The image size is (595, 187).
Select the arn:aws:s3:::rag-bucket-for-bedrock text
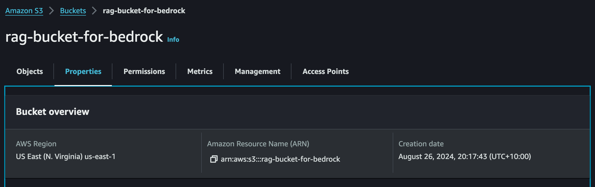(x=280, y=159)
